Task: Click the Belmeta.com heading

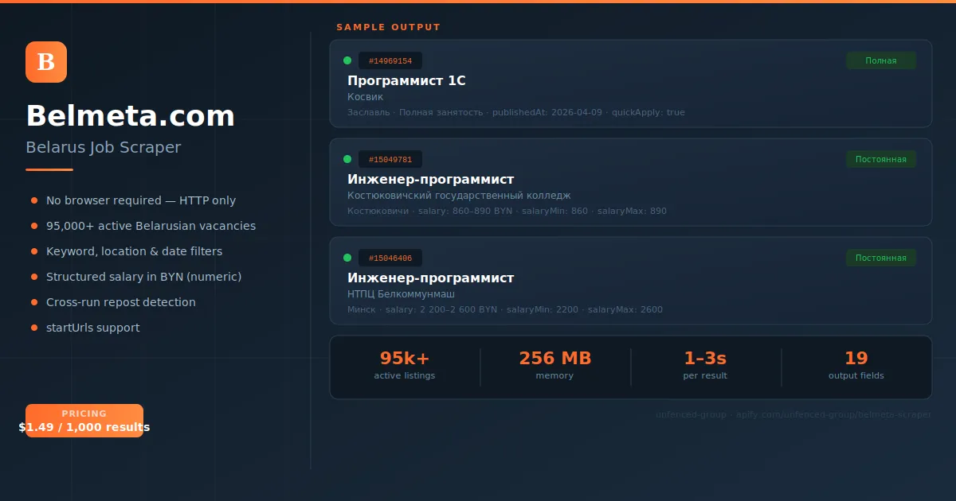Action: (131, 116)
